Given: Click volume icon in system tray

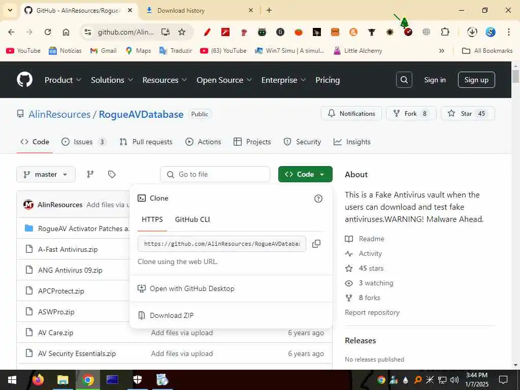Looking at the screenshot, I should [454, 380].
